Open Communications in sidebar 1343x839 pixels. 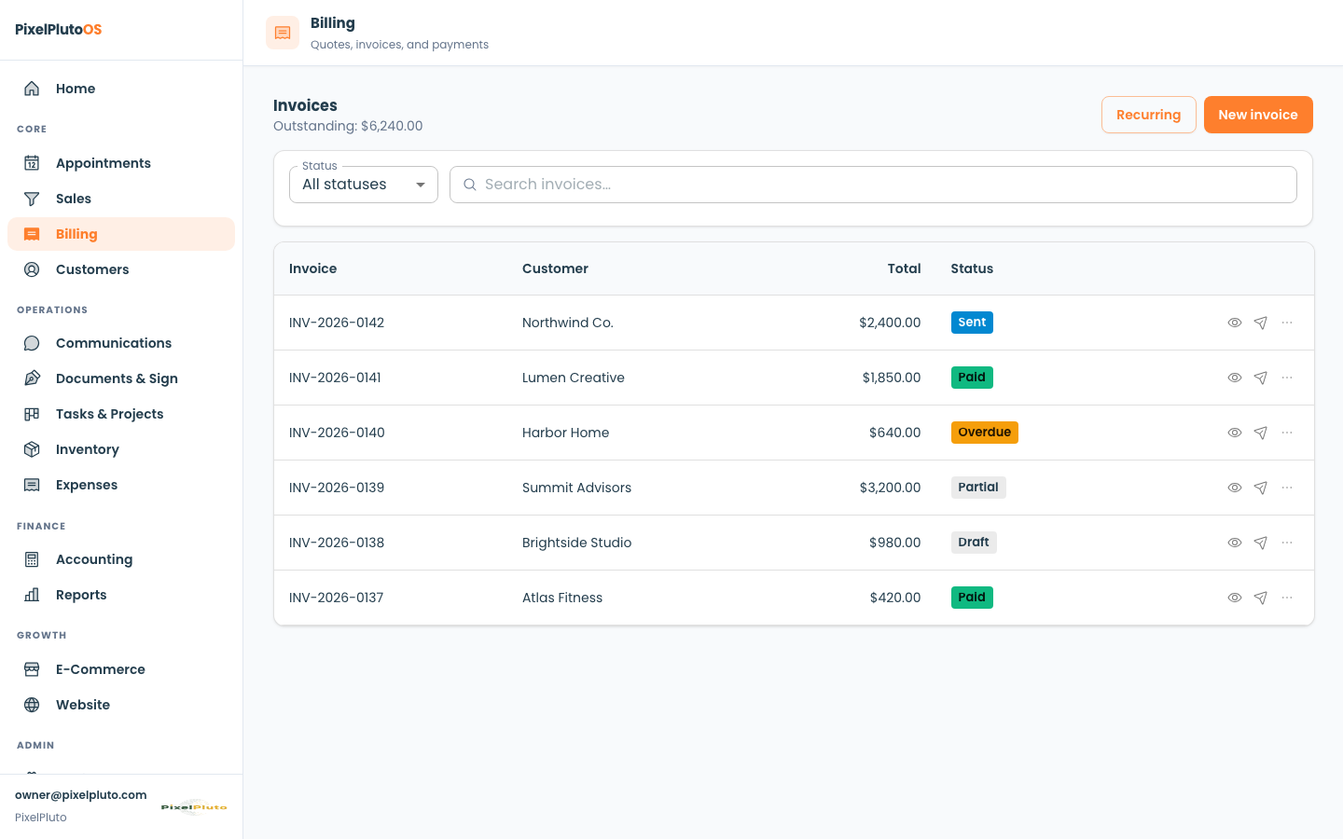pyautogui.click(x=121, y=343)
